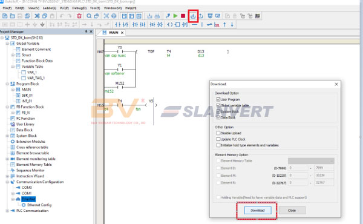Close the Project Manager panel
363x224 pixels.
click(x=91, y=31)
